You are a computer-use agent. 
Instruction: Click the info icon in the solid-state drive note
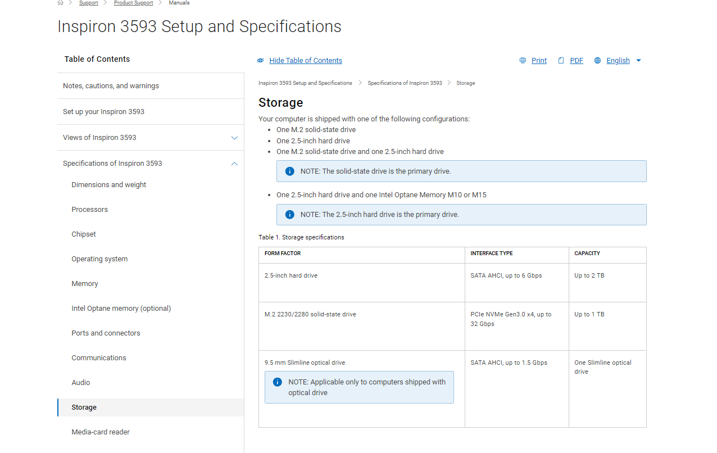pos(289,171)
